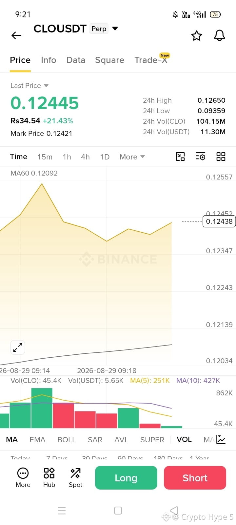Open the indicator chart icon beside VOL

coord(221,440)
